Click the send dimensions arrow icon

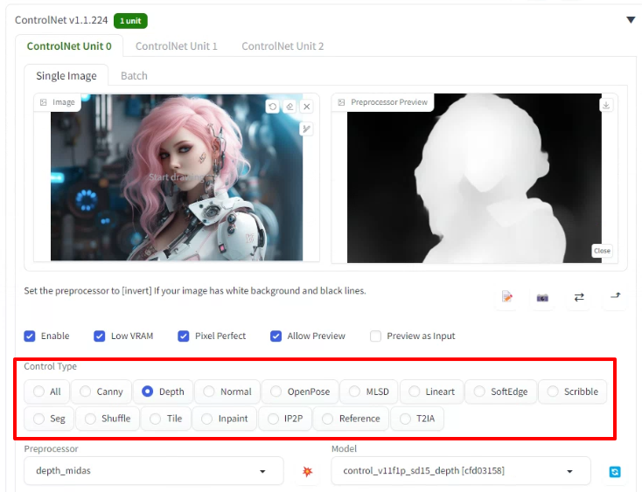point(616,295)
